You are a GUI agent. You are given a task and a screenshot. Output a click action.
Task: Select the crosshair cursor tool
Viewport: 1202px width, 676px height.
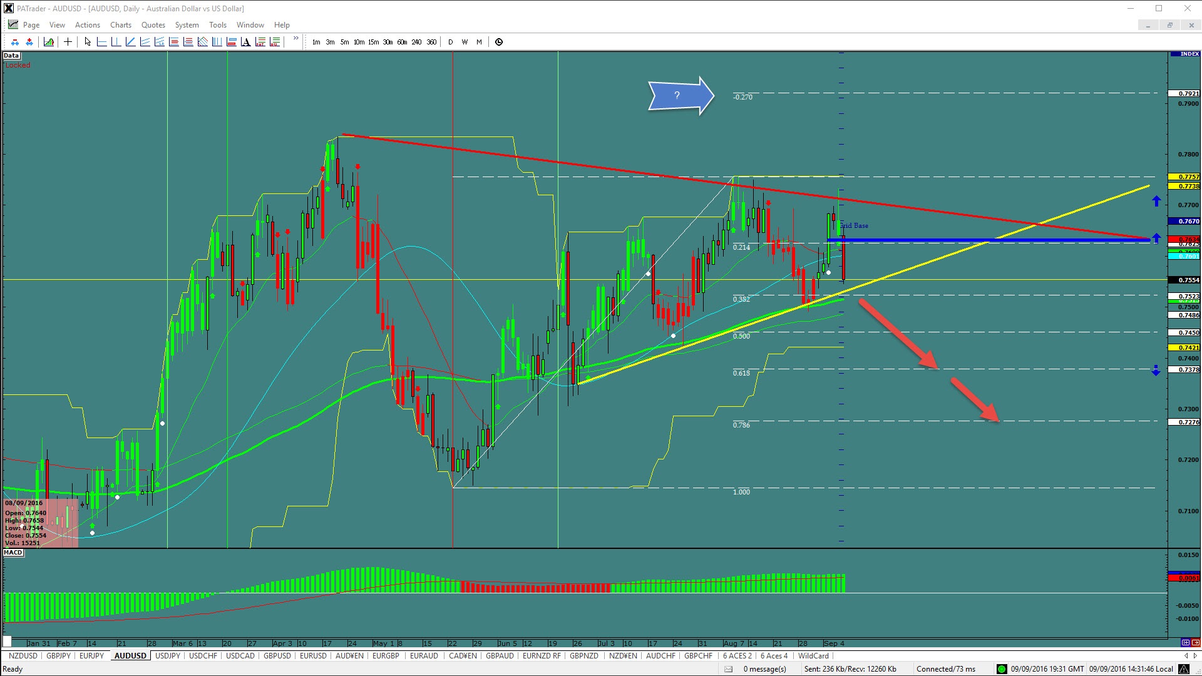68,42
